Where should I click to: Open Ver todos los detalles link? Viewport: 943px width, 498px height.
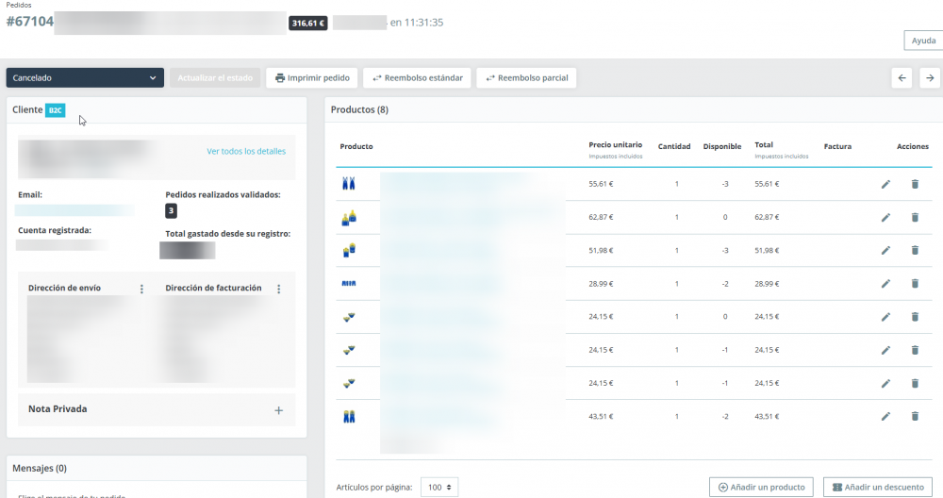[246, 151]
